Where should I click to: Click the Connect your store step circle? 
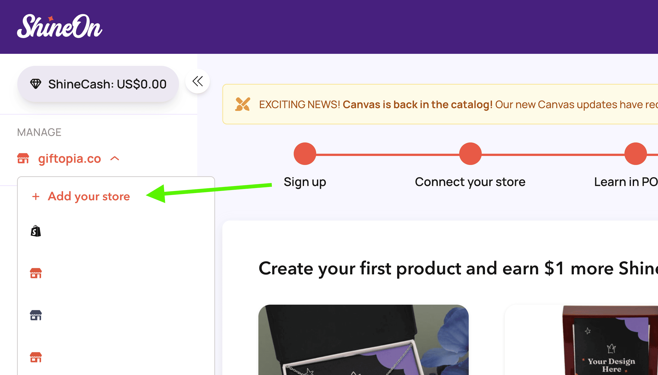(x=470, y=154)
